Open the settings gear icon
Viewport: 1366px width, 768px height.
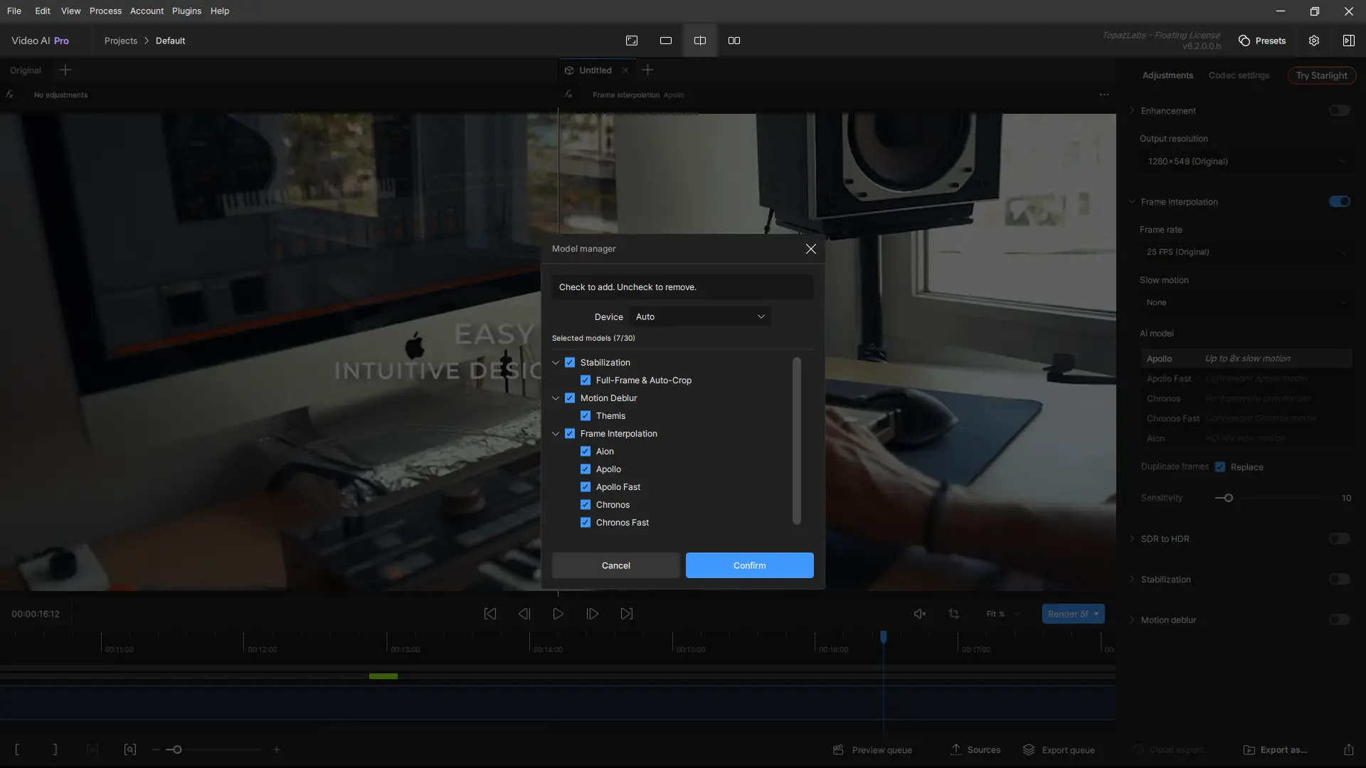(x=1314, y=41)
